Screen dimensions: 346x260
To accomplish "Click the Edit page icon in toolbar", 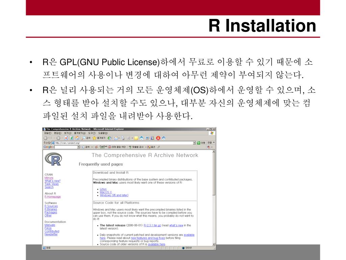I will pyautogui.click(x=128, y=138).
